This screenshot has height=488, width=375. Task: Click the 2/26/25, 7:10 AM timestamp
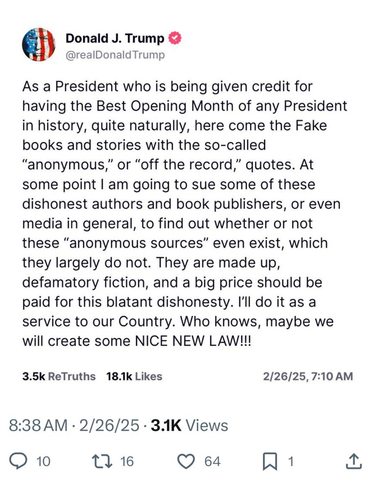click(308, 376)
